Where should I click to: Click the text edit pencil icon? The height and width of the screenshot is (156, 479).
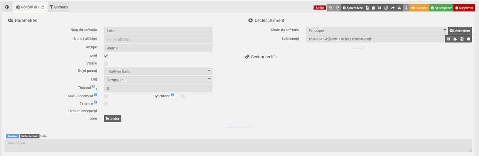[386, 8]
